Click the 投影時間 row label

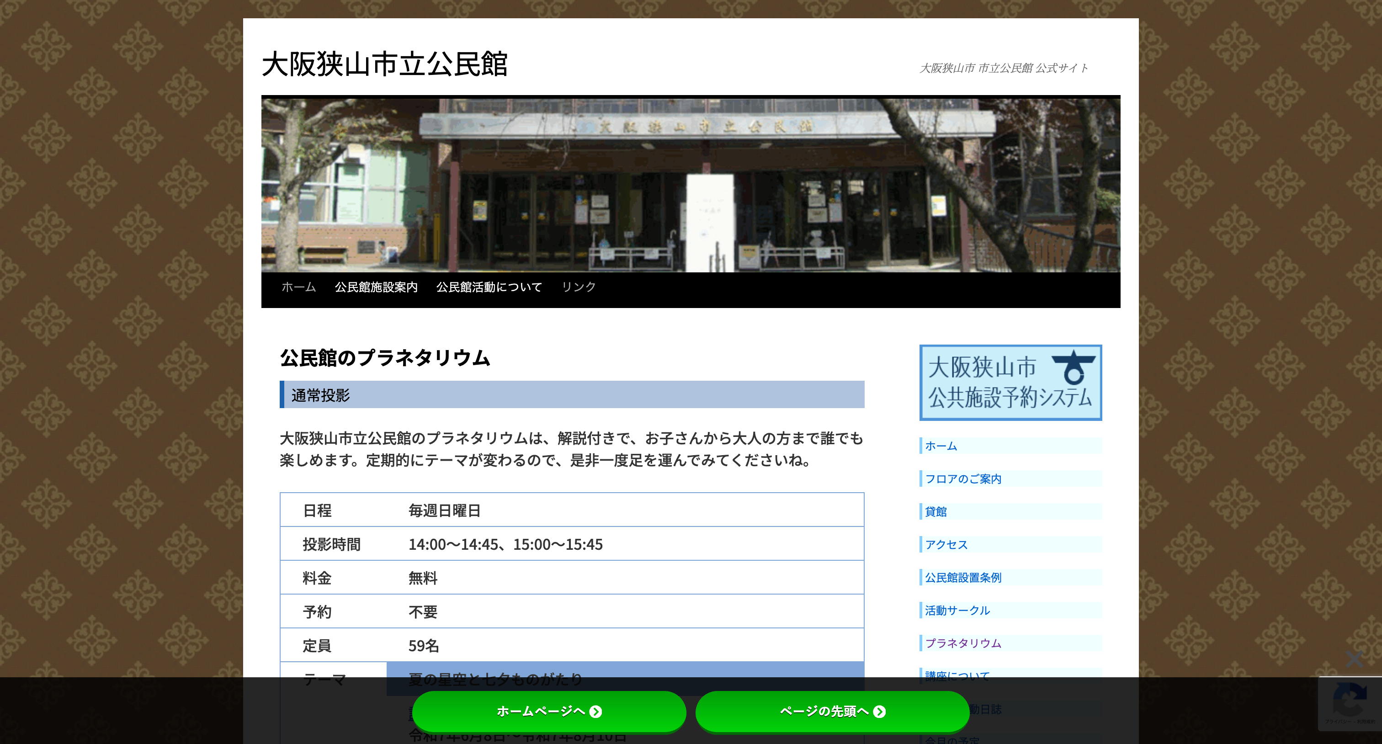point(331,544)
